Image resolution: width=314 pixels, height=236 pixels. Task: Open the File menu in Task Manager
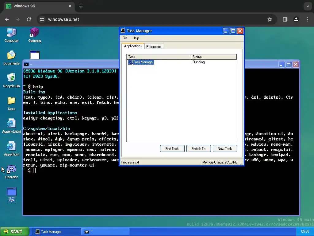[125, 38]
